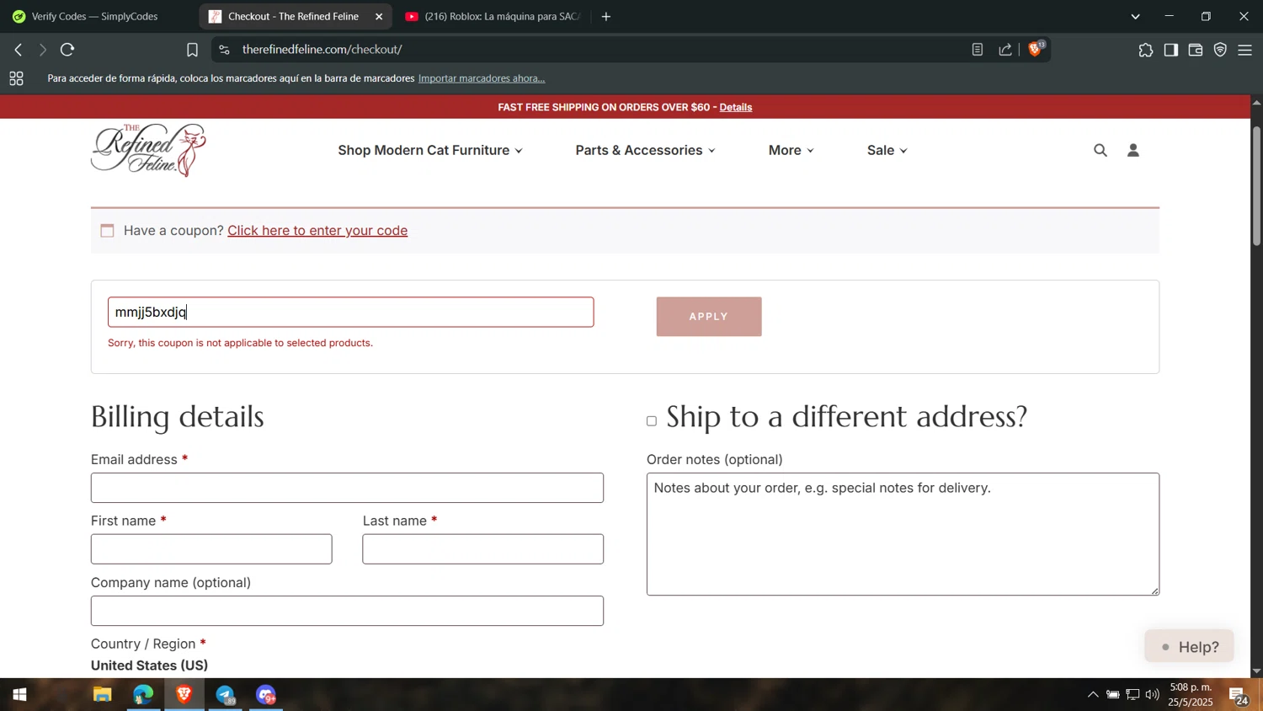Screen dimensions: 1263x711
Task: Expand Parts & Accessories menu
Action: tap(646, 150)
